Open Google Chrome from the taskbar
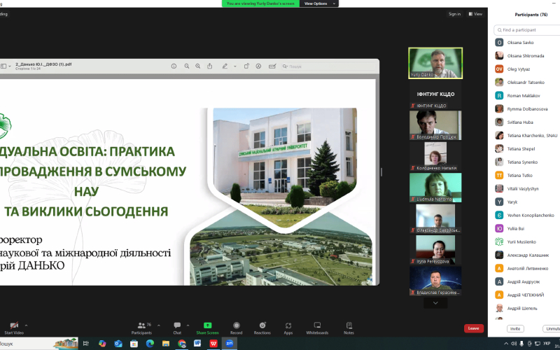 click(x=182, y=344)
